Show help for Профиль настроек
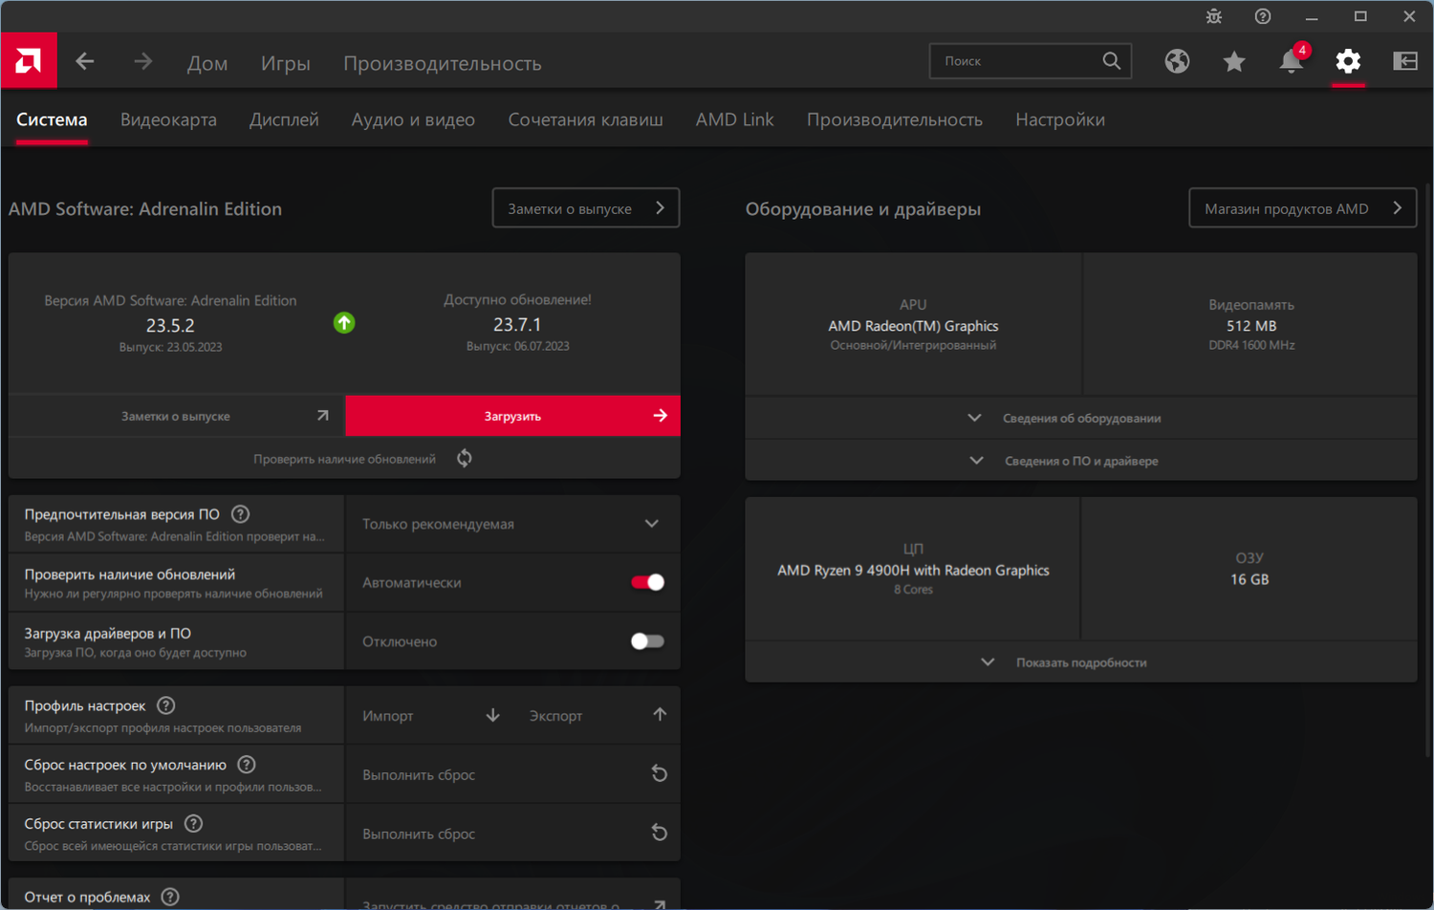Viewport: 1434px width, 910px height. pyautogui.click(x=166, y=705)
